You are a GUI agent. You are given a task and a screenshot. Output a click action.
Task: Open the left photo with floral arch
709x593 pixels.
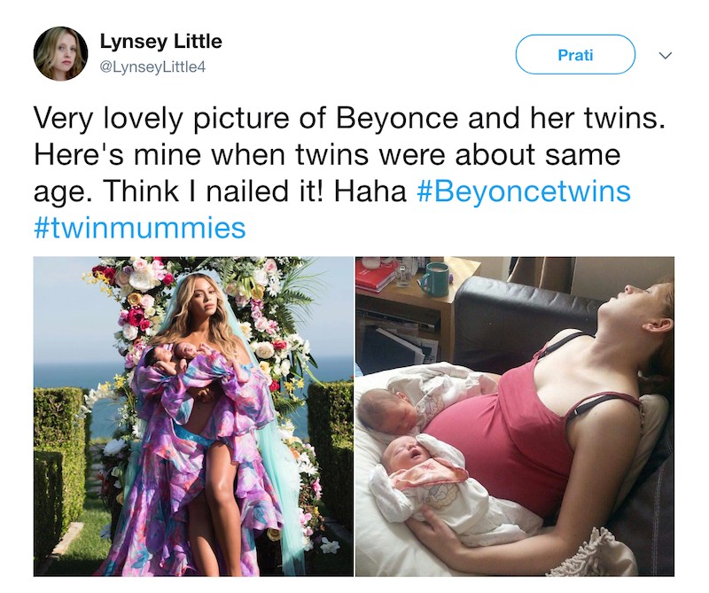[x=193, y=417]
